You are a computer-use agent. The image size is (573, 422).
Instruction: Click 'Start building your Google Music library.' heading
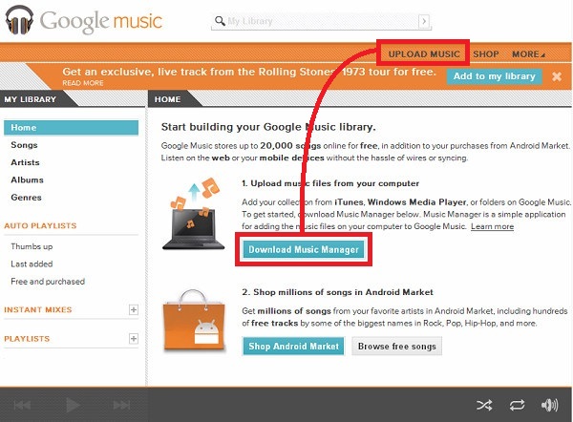[268, 127]
